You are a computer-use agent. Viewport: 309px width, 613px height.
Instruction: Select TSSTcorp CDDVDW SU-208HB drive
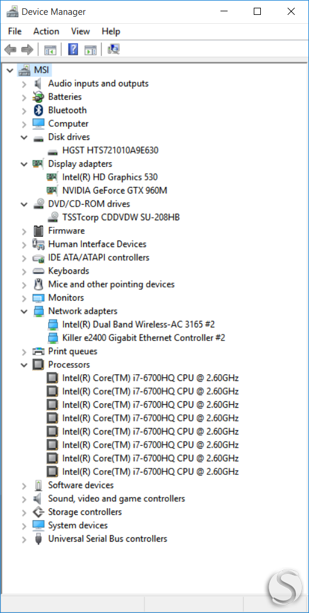121,217
